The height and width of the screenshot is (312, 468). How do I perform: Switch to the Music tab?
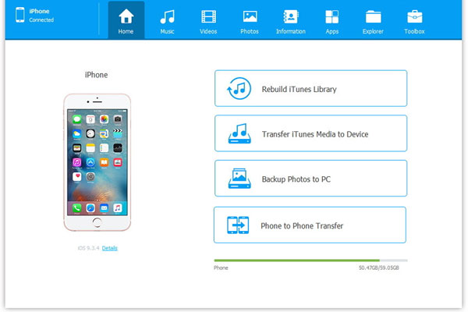[x=167, y=20]
